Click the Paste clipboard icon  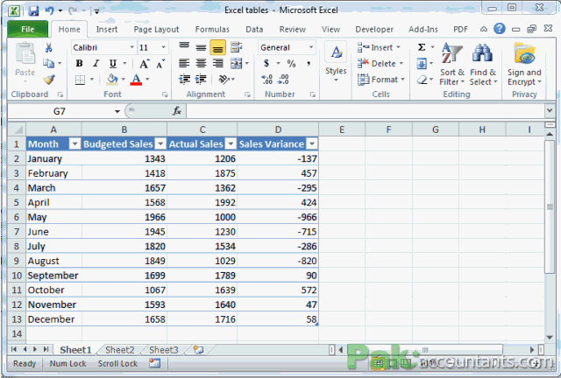pos(25,53)
